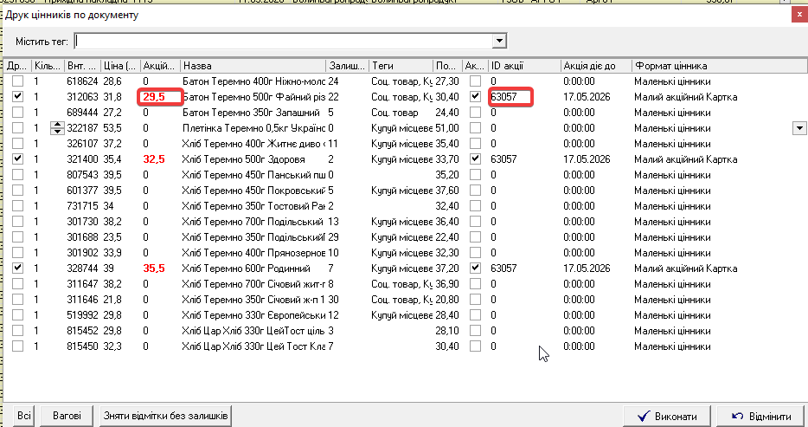Confirm with the Виконати button
This screenshot has height=427, width=808.
pos(667,416)
